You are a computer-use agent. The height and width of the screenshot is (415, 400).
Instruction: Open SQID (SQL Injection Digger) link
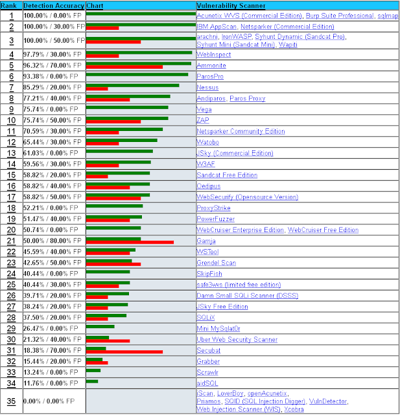(x=265, y=401)
